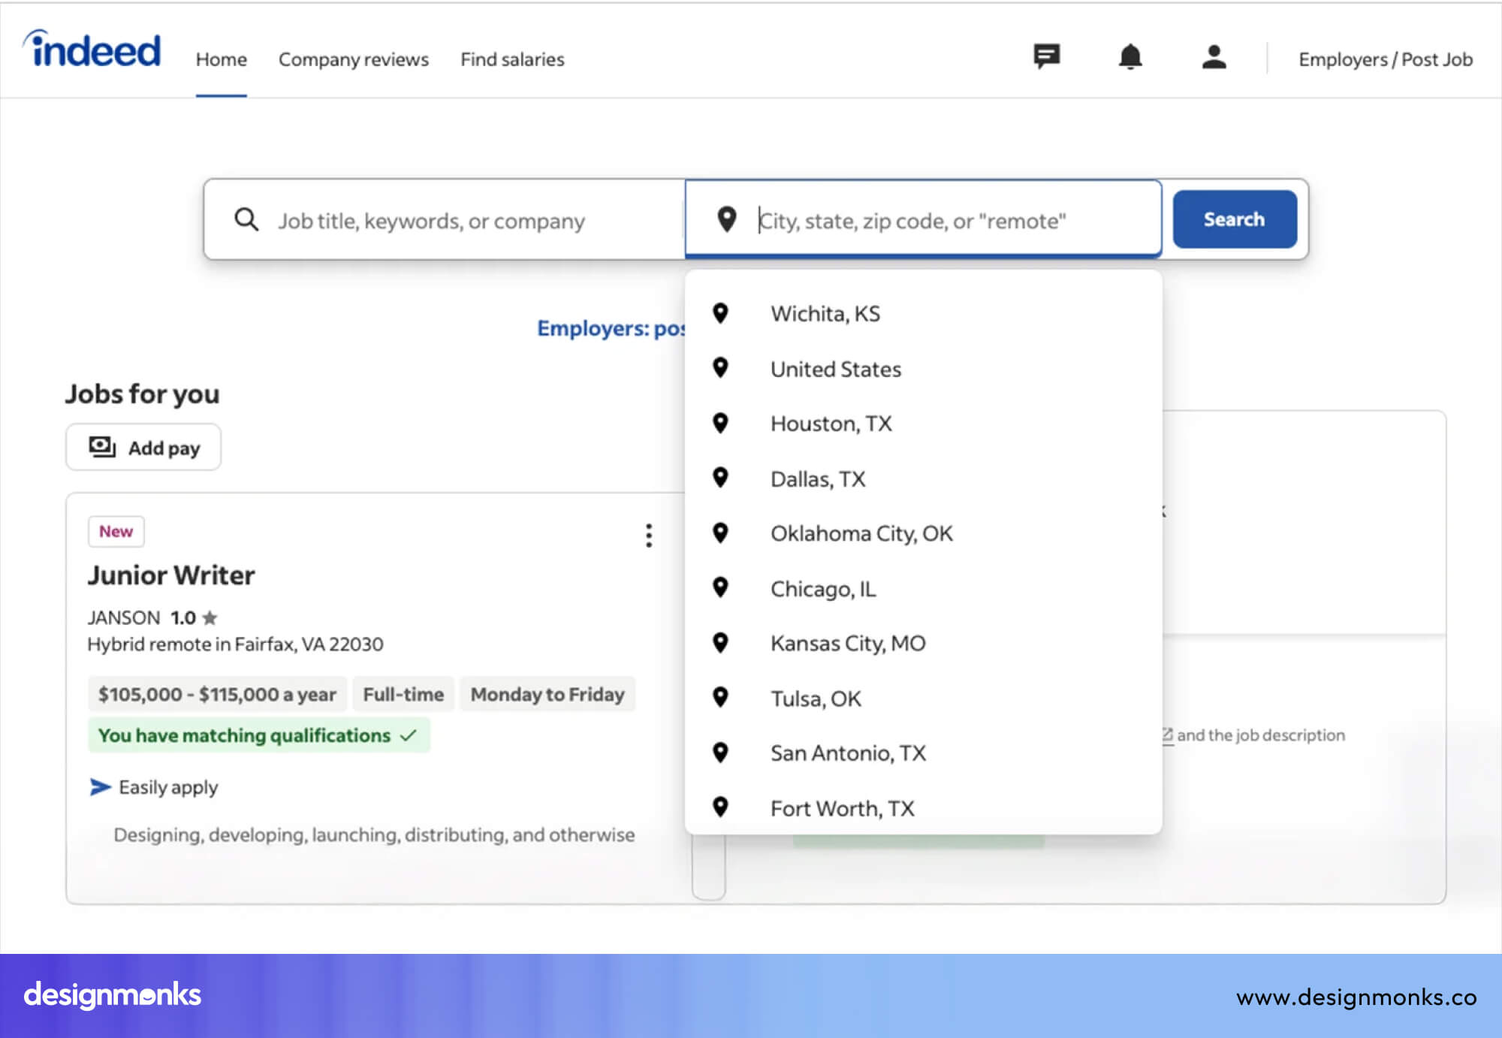
Task: Click Hybrid remote in Fairfax, VA 22030
Action: point(235,644)
